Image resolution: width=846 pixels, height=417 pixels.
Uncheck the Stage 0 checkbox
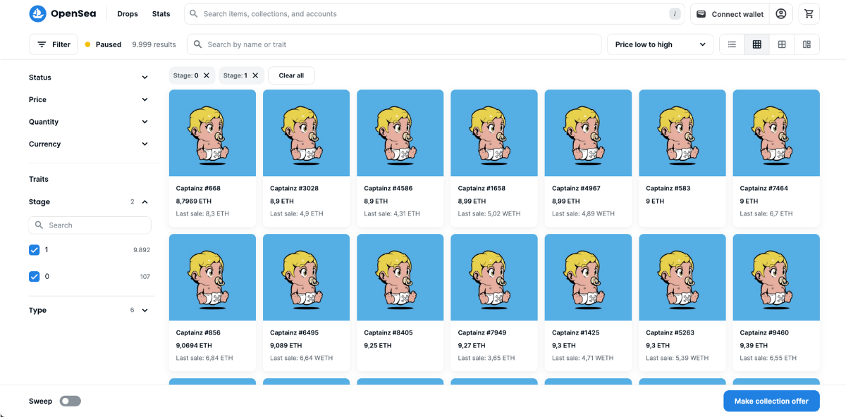(x=34, y=276)
